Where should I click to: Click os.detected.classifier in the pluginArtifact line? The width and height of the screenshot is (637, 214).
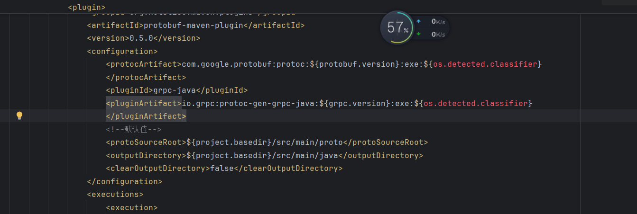(475, 103)
